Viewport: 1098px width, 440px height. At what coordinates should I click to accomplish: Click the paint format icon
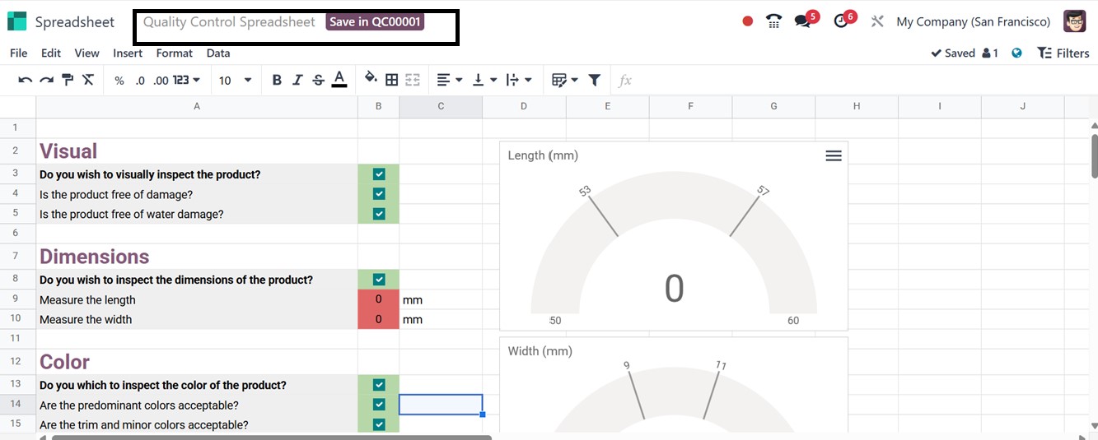[68, 80]
